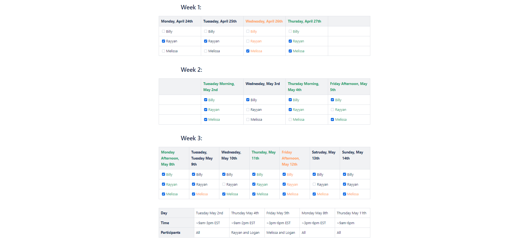
Task: Select the 'Week 2:' heading
Action: pos(191,70)
